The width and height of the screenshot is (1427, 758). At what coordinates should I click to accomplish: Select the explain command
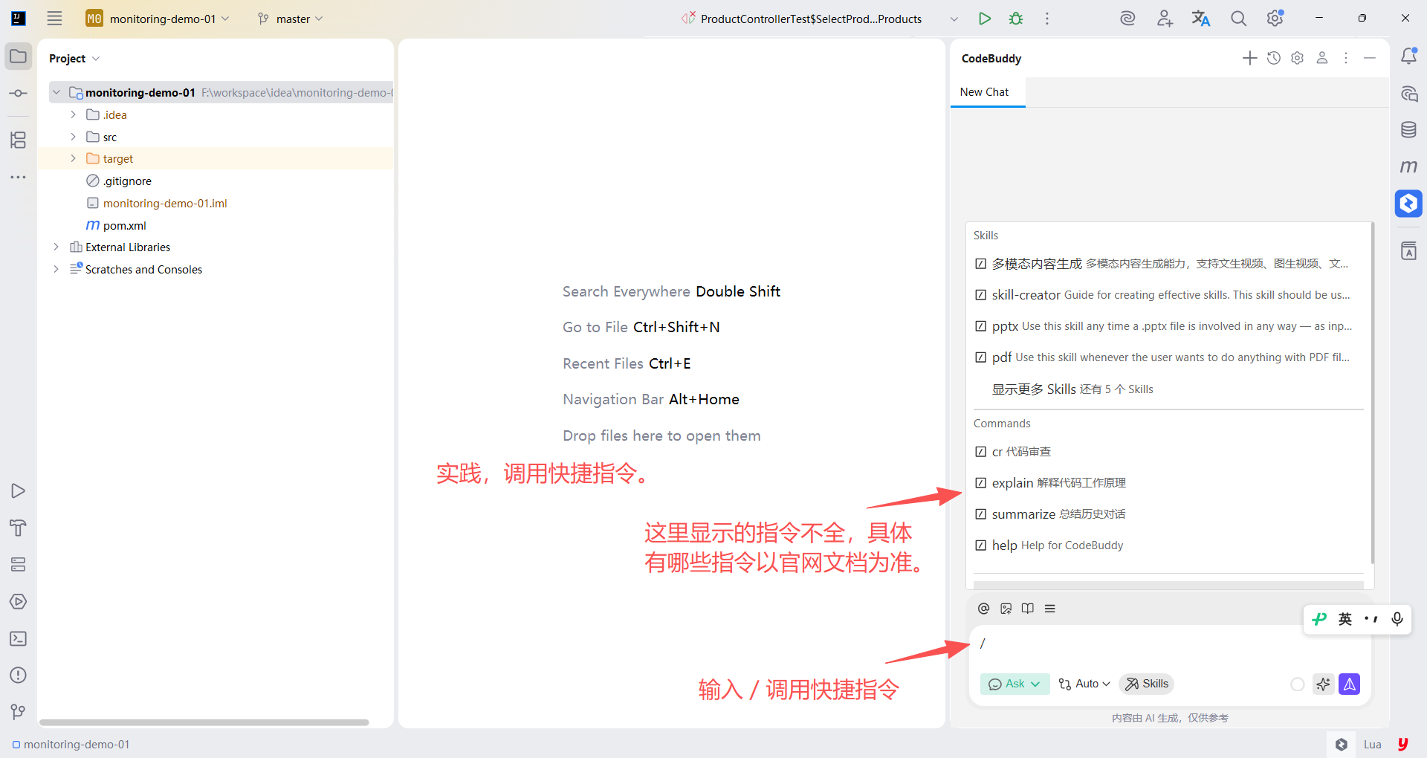(1168, 483)
